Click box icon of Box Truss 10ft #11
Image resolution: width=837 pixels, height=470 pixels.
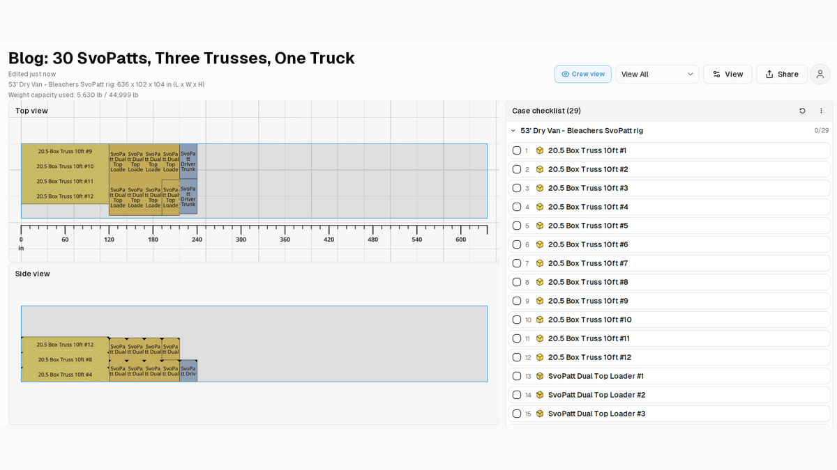click(x=540, y=338)
